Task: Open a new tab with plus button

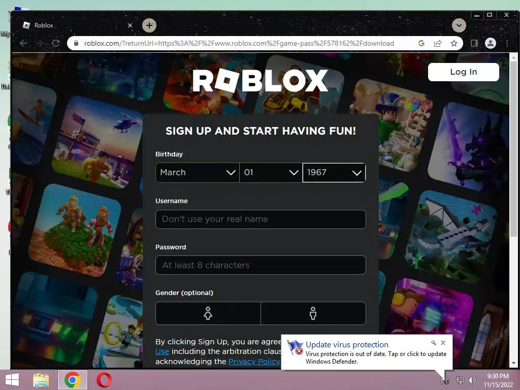Action: point(149,25)
